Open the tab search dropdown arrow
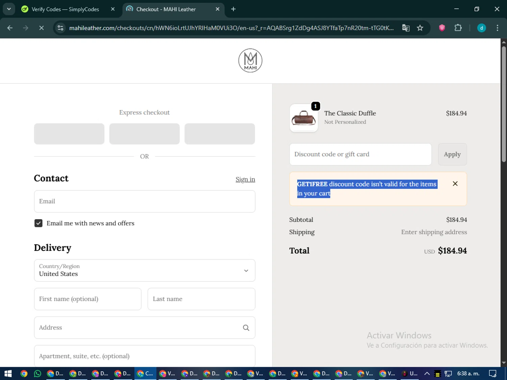 9,9
